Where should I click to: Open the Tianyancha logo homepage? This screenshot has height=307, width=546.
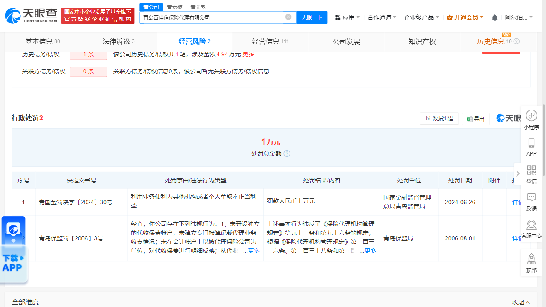coord(31,16)
